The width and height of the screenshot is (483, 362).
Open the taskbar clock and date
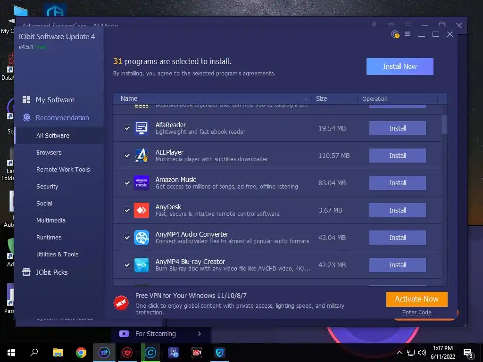click(x=442, y=353)
